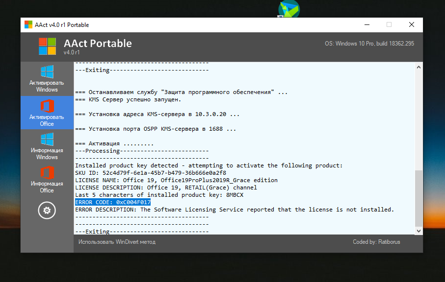Click the LICENSE NAME line in the log
This screenshot has width=445, height=282.
click(177, 180)
